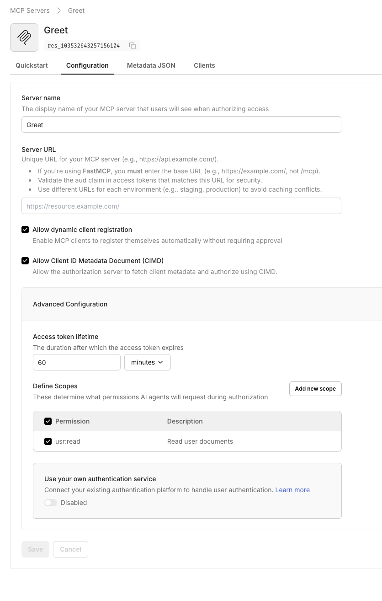Open the Metadata JSON tab
Image resolution: width=382 pixels, height=601 pixels.
(x=151, y=65)
